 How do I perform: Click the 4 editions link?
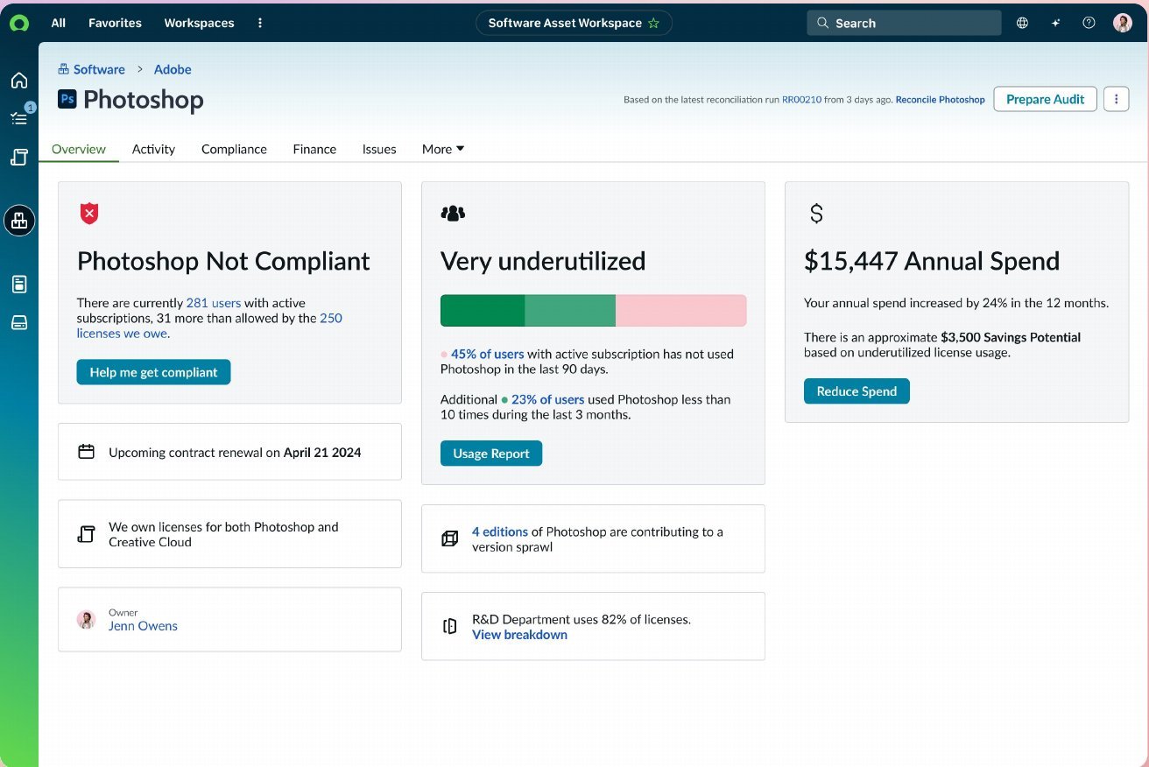[x=500, y=531]
